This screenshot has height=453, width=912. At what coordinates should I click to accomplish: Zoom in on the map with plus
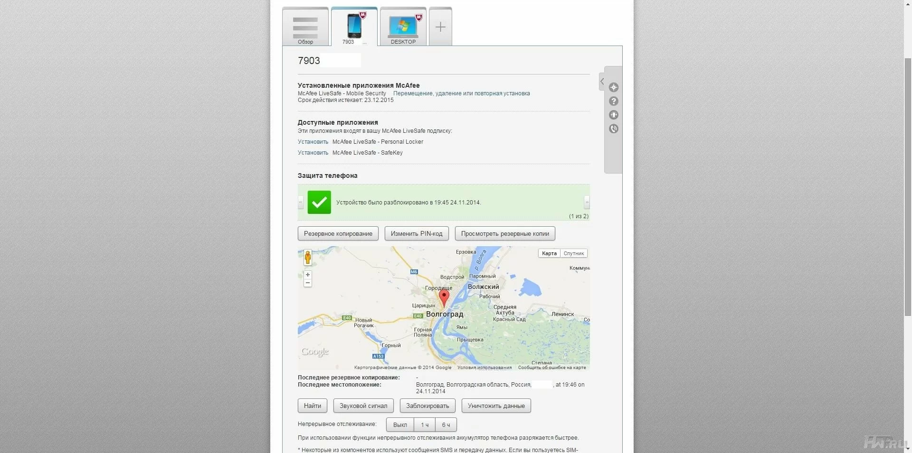pyautogui.click(x=308, y=275)
